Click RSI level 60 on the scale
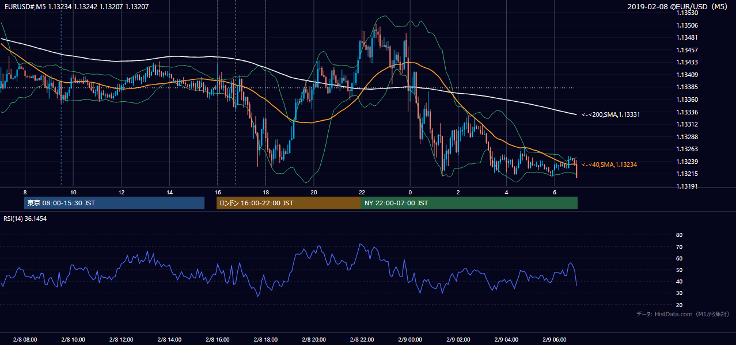This screenshot has width=736, height=345. 679,258
